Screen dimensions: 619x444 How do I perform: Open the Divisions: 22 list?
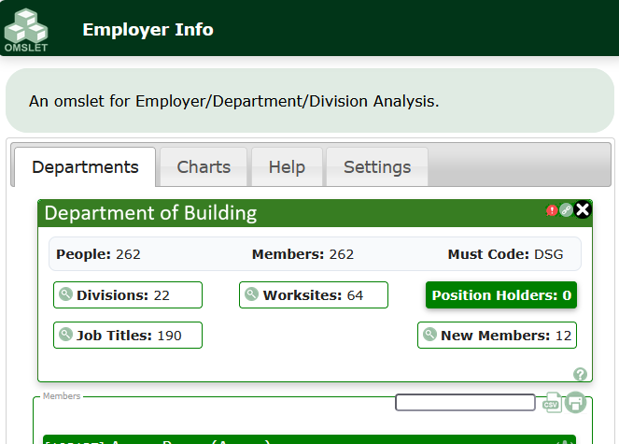(128, 295)
